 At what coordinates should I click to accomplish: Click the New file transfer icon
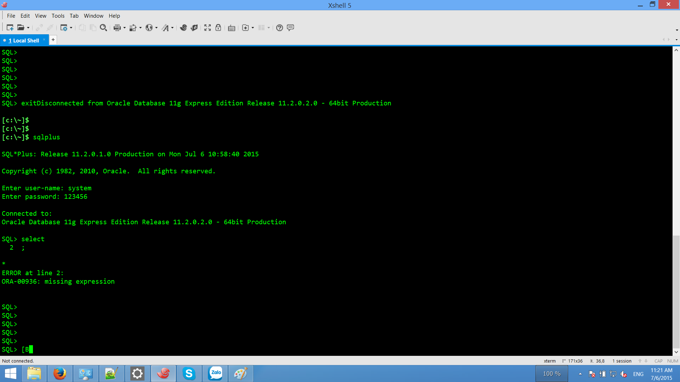[x=245, y=28]
